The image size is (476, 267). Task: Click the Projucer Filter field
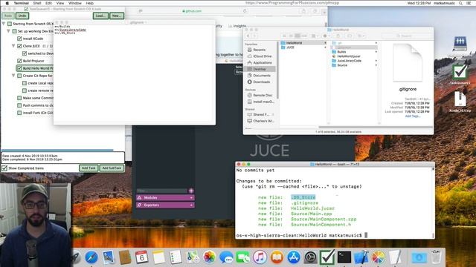pyautogui.click(x=162, y=191)
